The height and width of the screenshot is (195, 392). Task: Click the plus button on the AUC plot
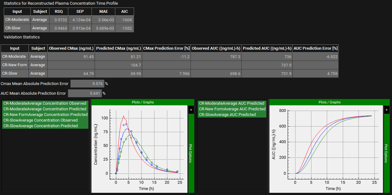tap(387, 110)
